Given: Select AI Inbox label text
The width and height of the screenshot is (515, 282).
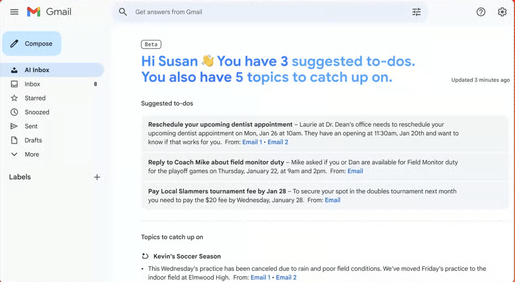Looking at the screenshot, I should (37, 70).
